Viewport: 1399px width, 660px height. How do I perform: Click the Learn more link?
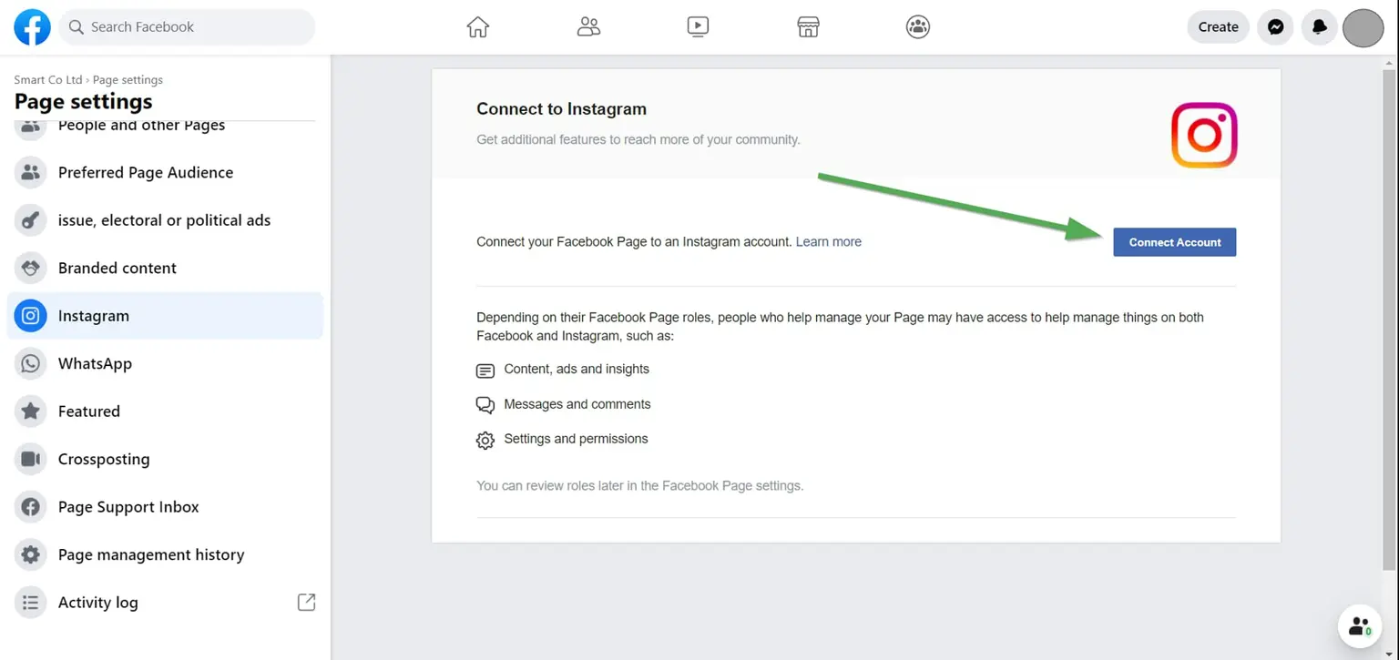[x=828, y=242]
